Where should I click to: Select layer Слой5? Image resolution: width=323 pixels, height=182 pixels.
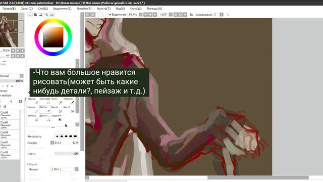[10, 125]
